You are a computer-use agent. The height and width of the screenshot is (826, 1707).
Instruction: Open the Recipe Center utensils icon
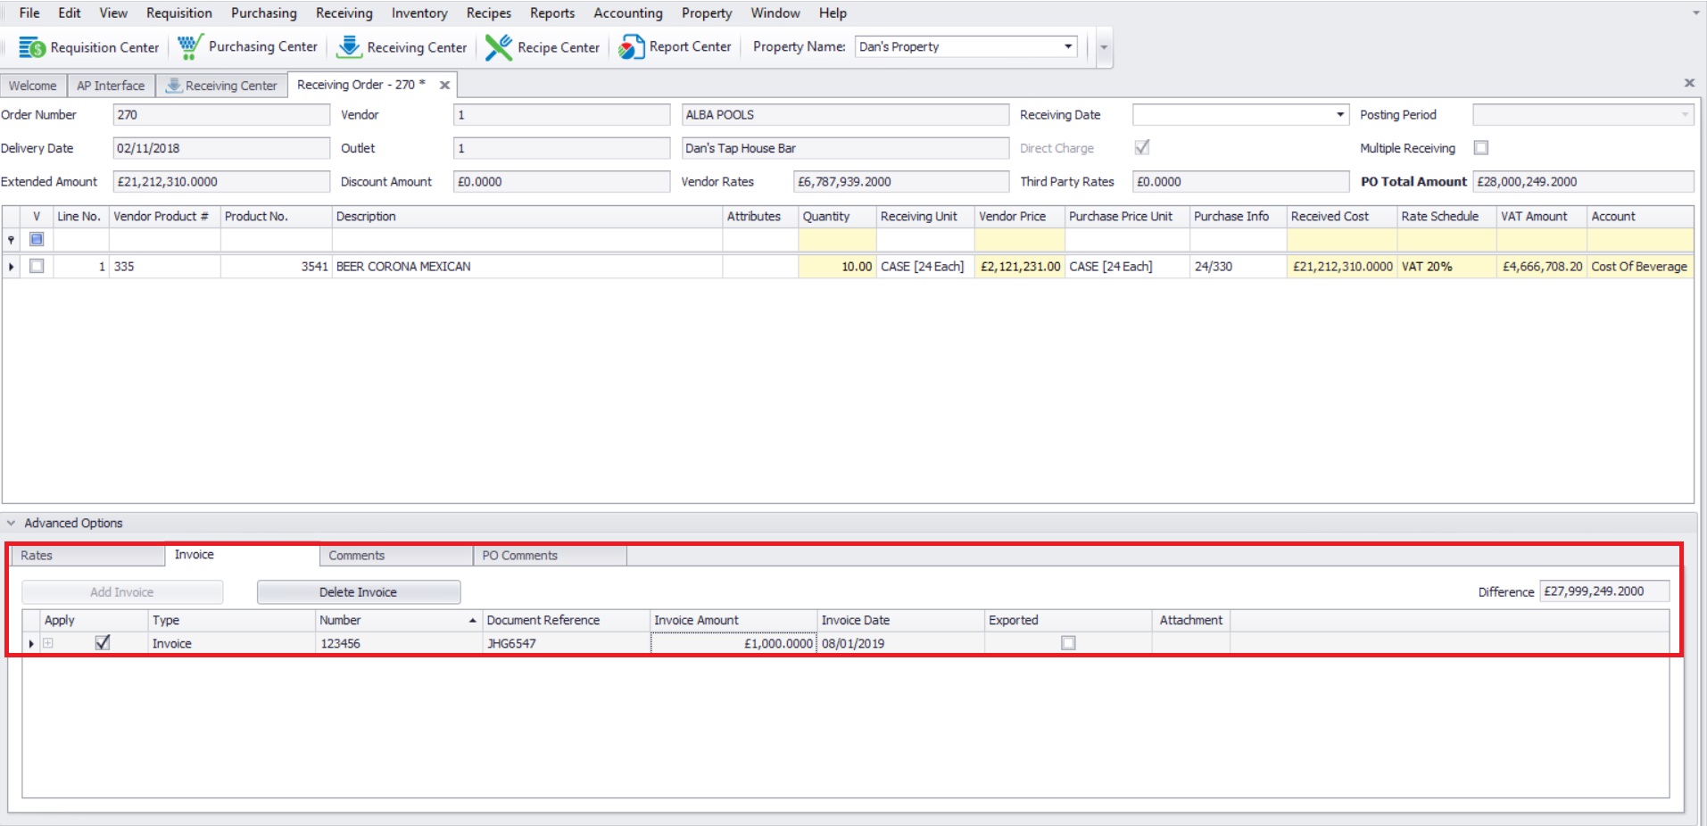coord(498,47)
